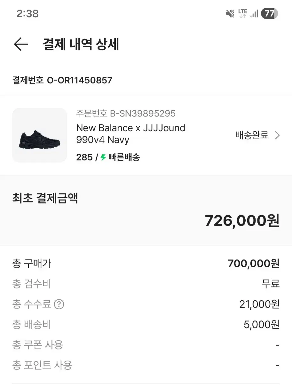Screen dimensions: 292x385
Task: Open the chevron beside 배송완료
Action: [277, 135]
